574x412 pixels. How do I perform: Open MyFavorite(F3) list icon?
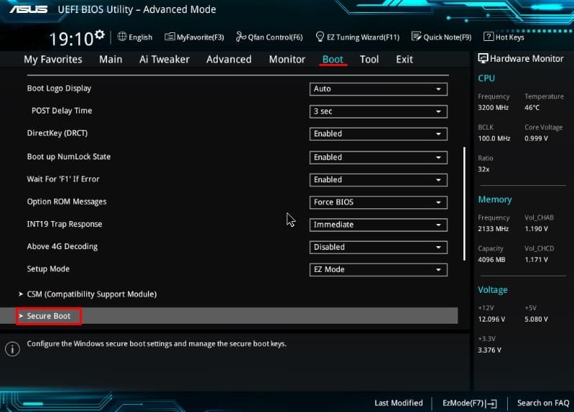170,37
